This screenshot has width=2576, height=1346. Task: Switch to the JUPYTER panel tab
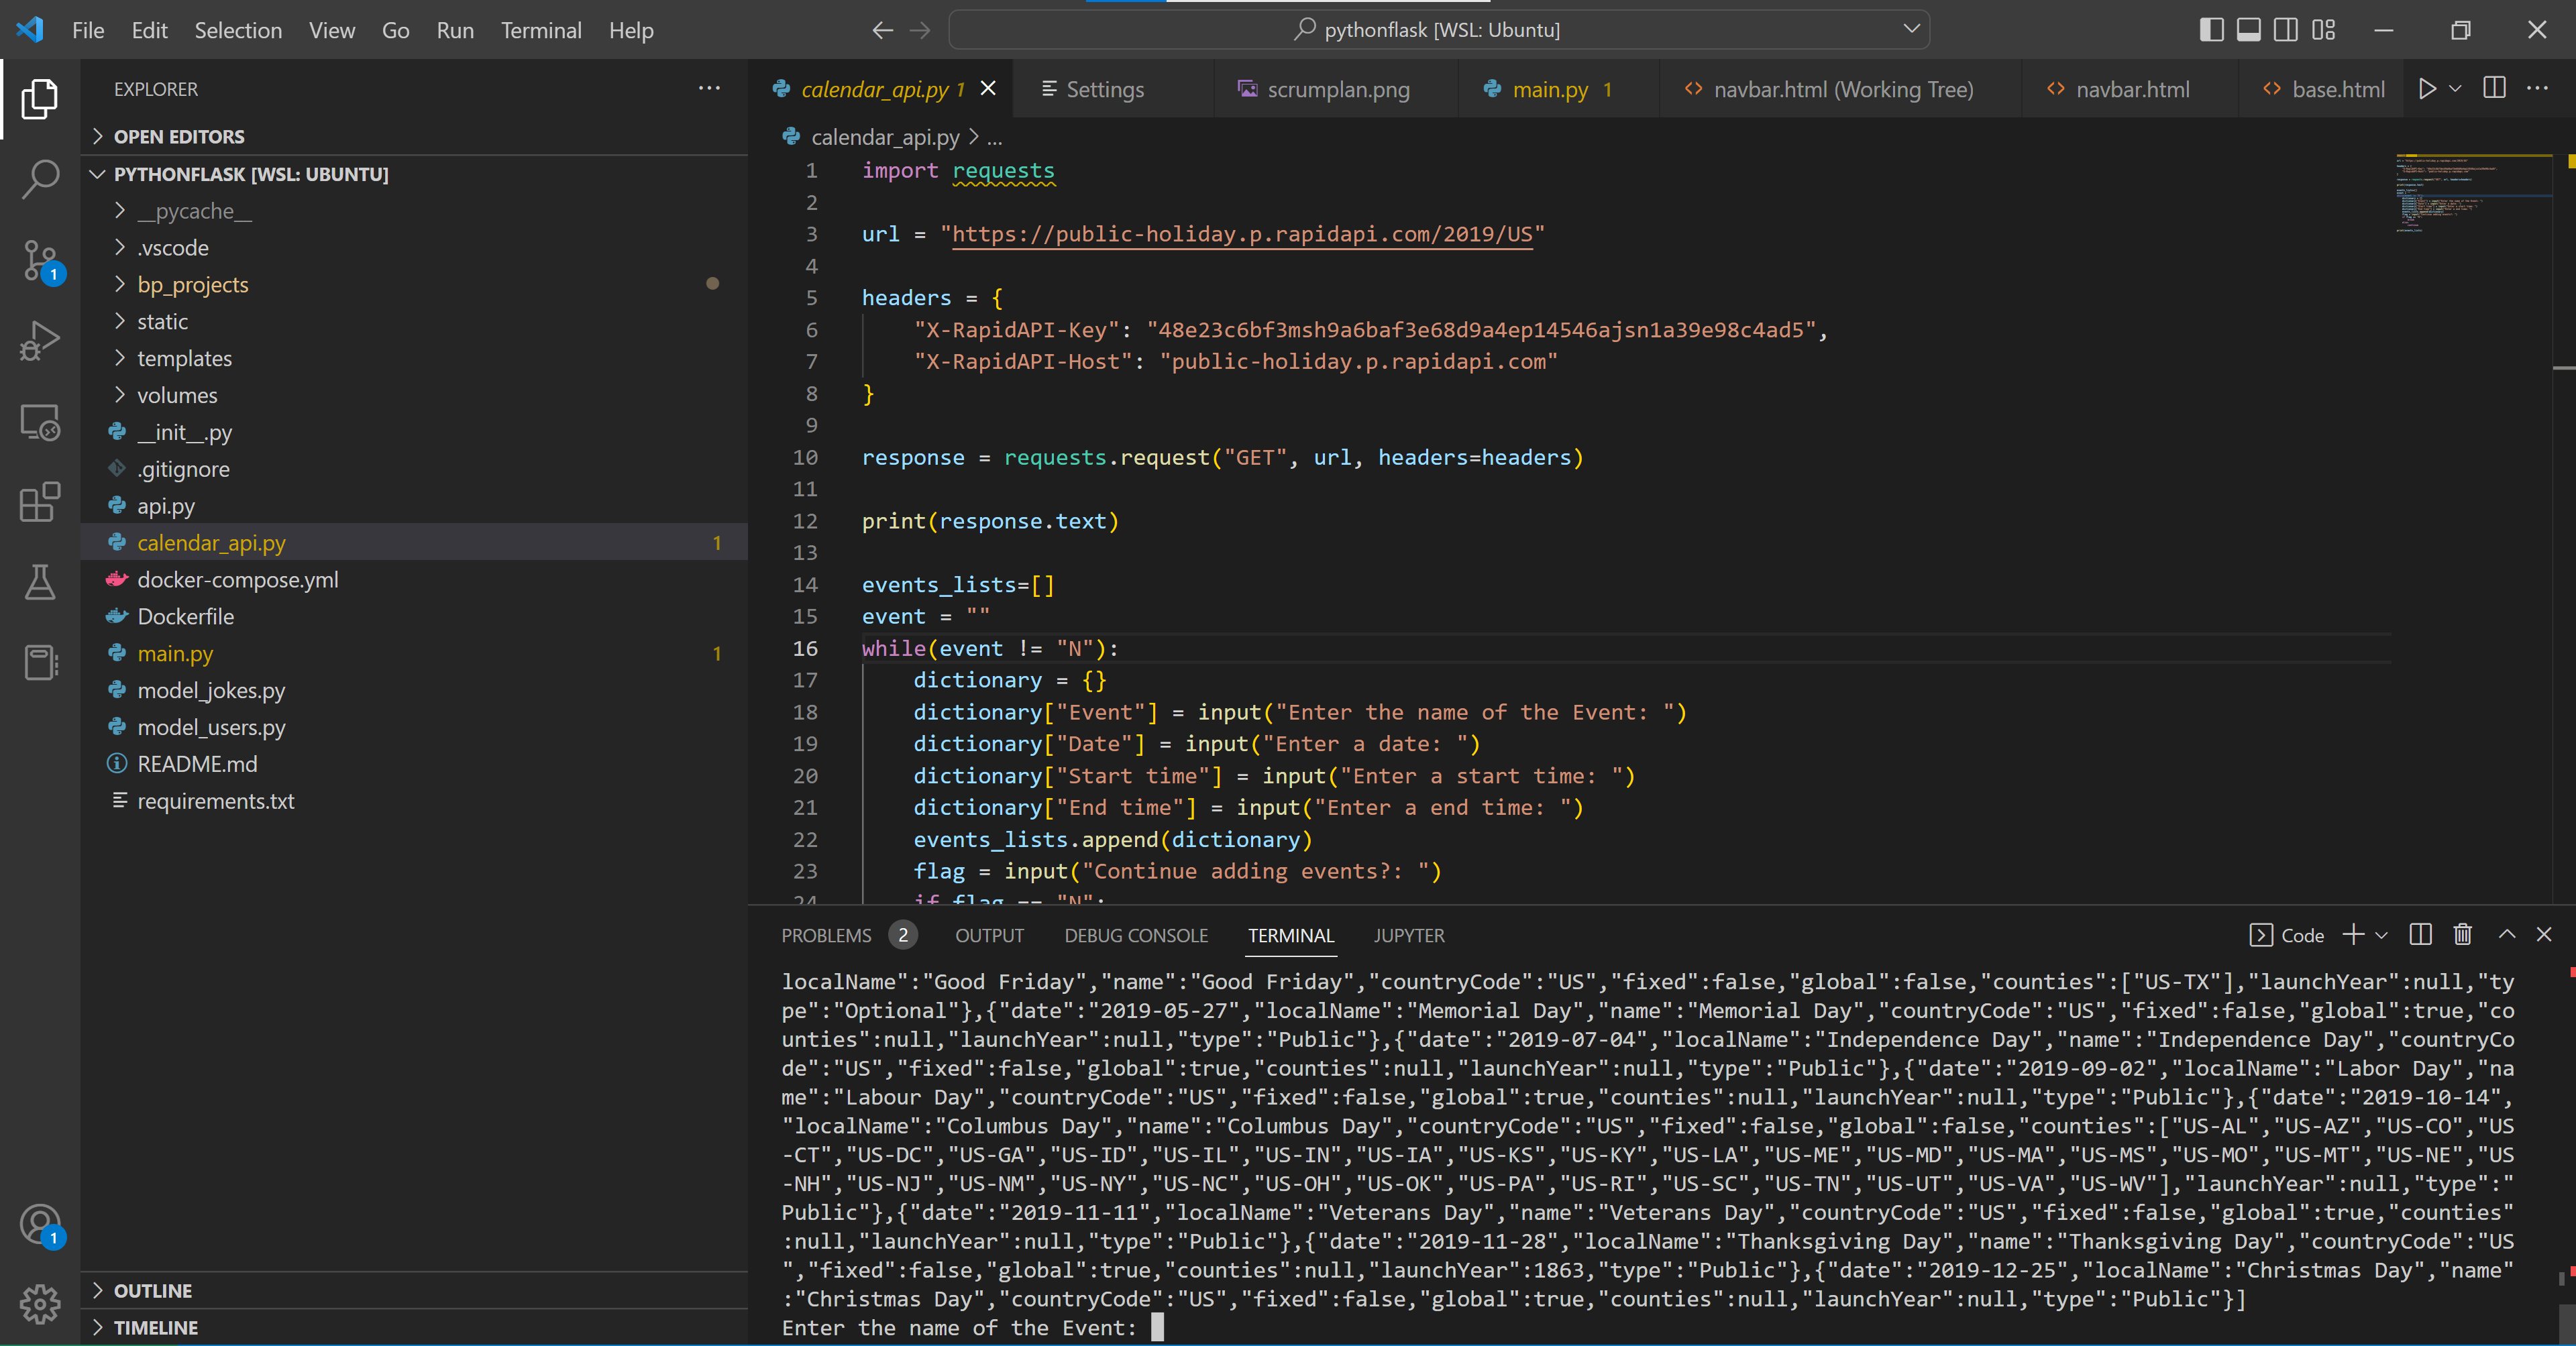tap(1408, 935)
